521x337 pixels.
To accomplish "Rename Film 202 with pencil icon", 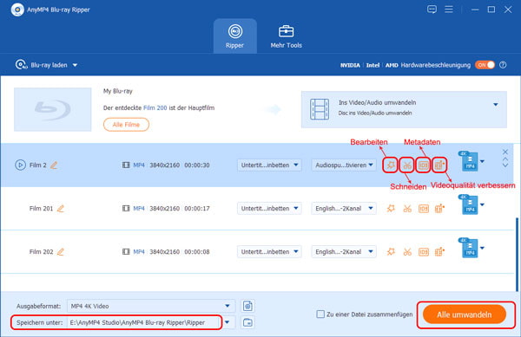I will click(61, 252).
